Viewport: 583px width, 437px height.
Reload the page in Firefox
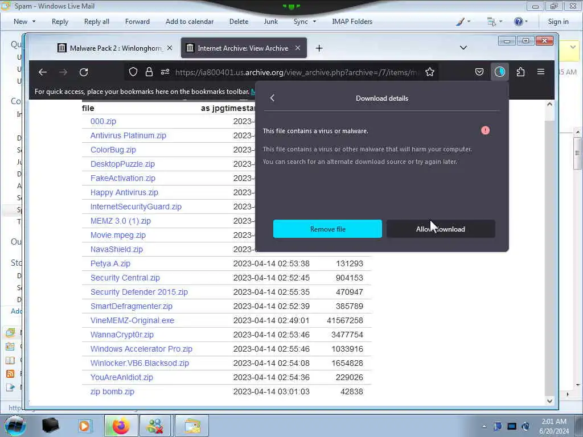tap(84, 72)
